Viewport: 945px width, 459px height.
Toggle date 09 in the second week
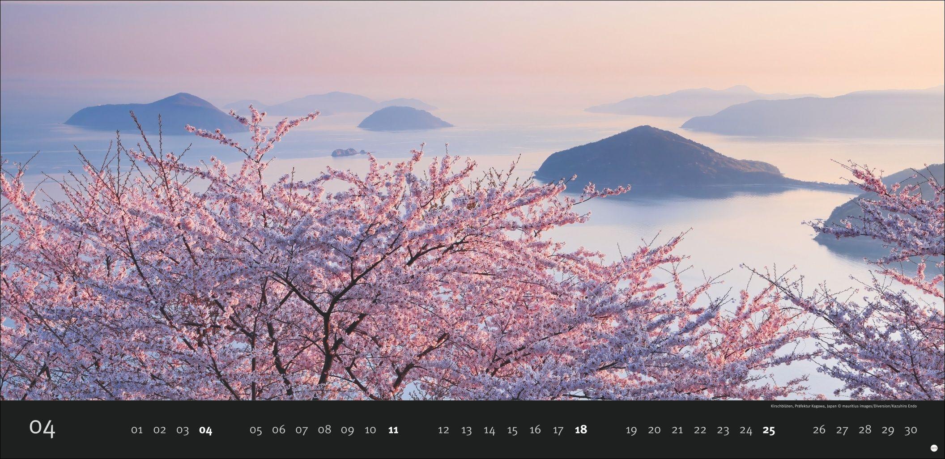[347, 430]
